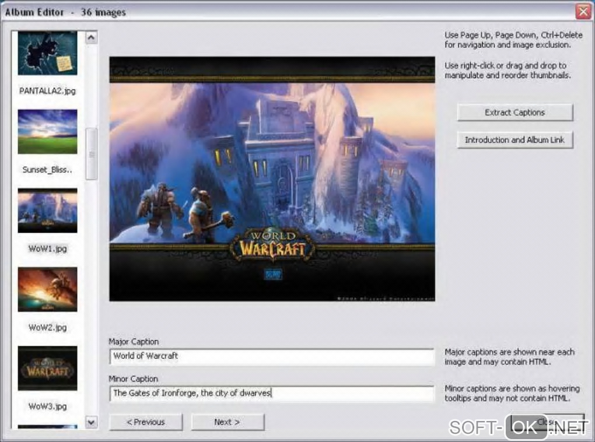Select the Sunset_Bliss thumbnail
The image size is (595, 442).
(x=47, y=132)
